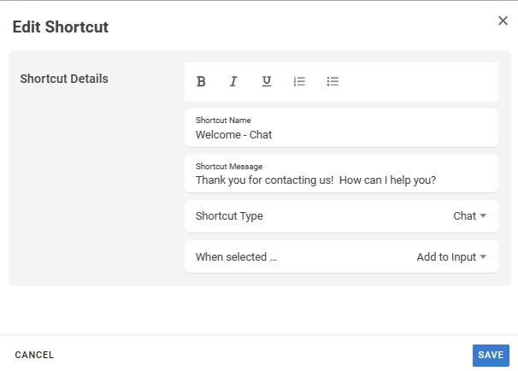
Task: Click the "Chat" selected value
Action: pyautogui.click(x=464, y=216)
